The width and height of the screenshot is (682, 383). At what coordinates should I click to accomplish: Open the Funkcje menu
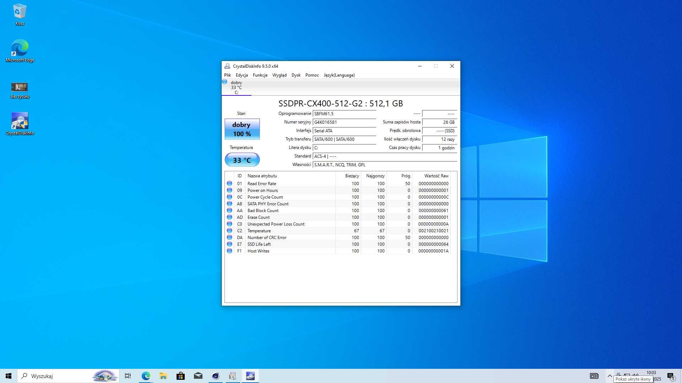click(x=260, y=75)
